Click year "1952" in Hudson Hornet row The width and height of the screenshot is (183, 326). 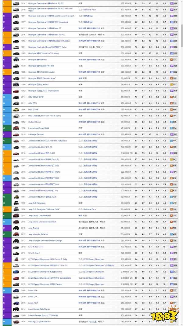pos(23,122)
